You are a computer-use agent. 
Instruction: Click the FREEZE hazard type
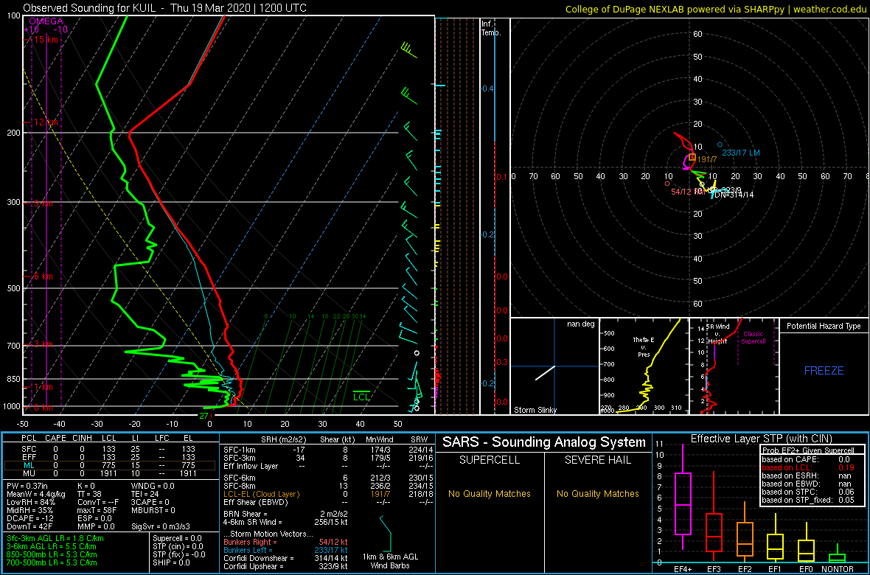[x=824, y=370]
